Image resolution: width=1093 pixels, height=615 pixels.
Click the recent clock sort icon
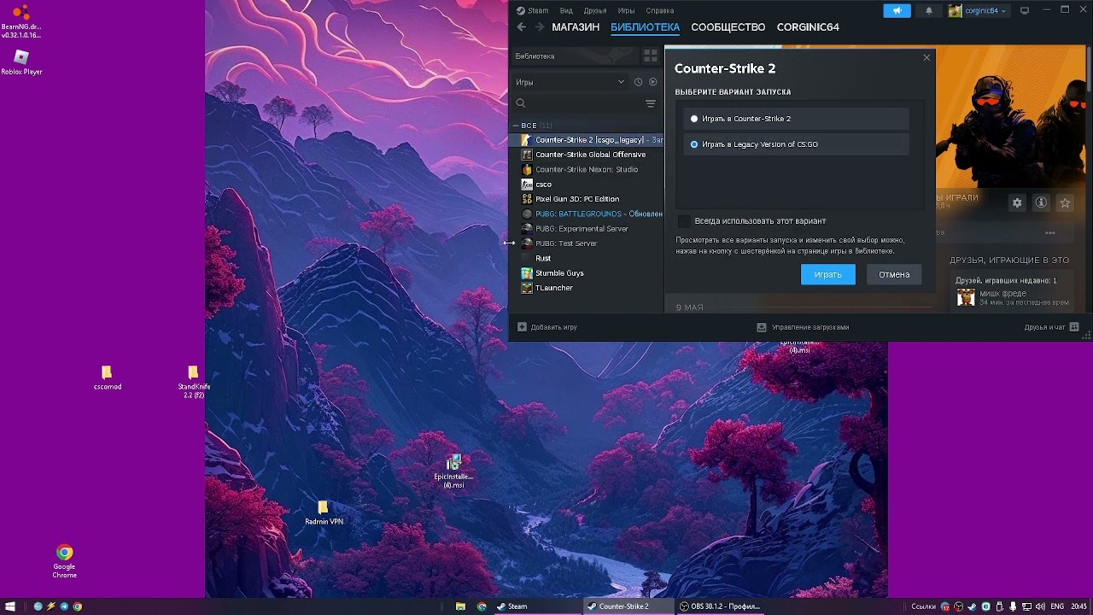(x=638, y=82)
